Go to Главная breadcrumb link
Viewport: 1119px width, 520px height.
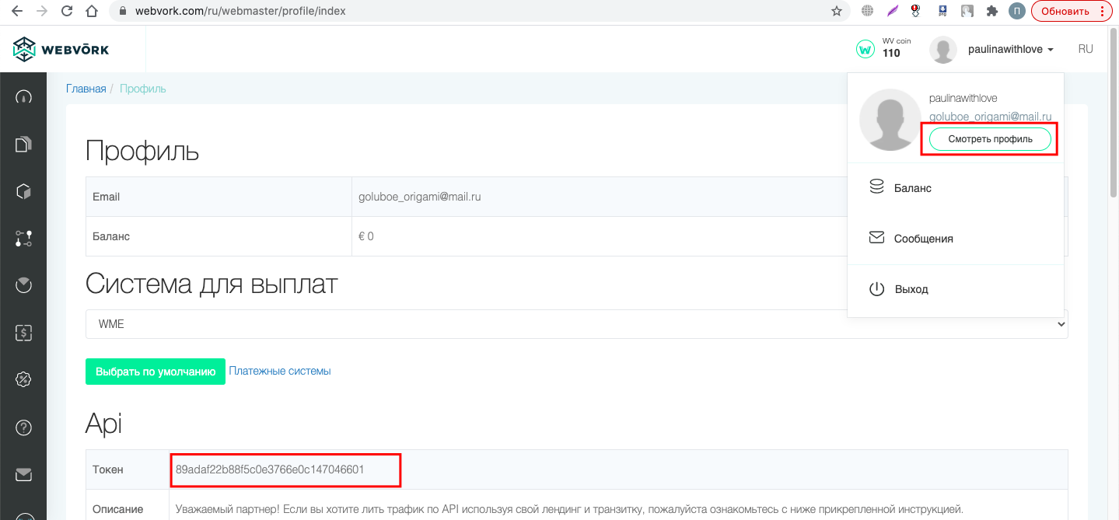tap(86, 89)
